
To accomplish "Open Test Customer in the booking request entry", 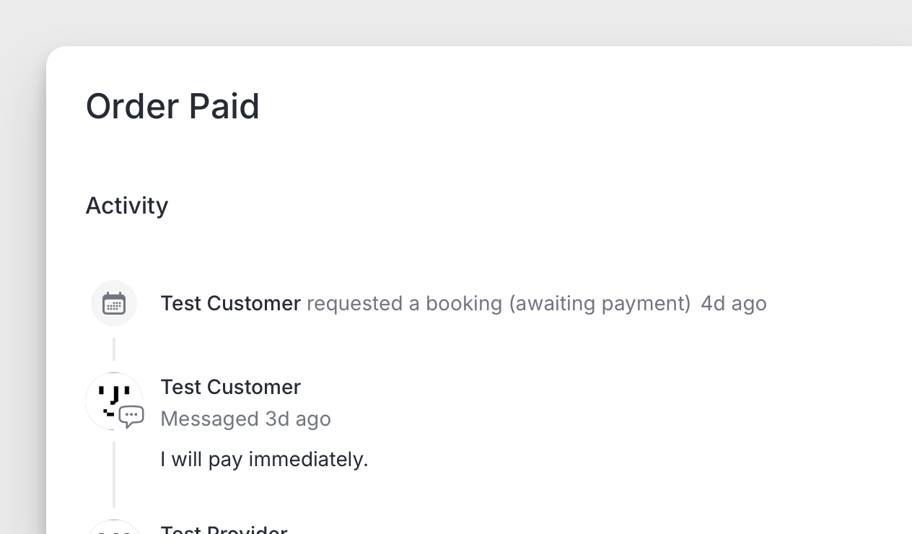I will point(230,303).
